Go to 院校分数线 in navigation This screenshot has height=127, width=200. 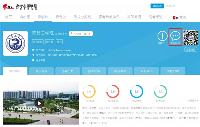tap(82, 17)
